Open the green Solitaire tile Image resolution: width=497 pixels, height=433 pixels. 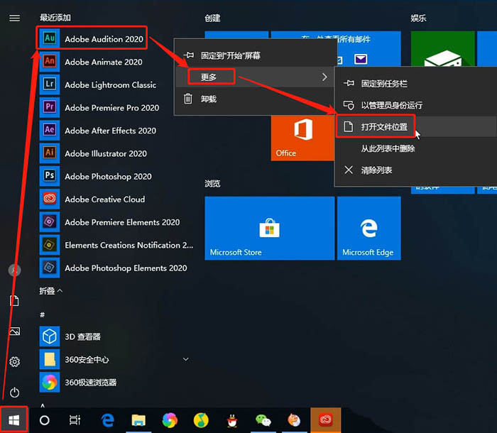coord(443,48)
